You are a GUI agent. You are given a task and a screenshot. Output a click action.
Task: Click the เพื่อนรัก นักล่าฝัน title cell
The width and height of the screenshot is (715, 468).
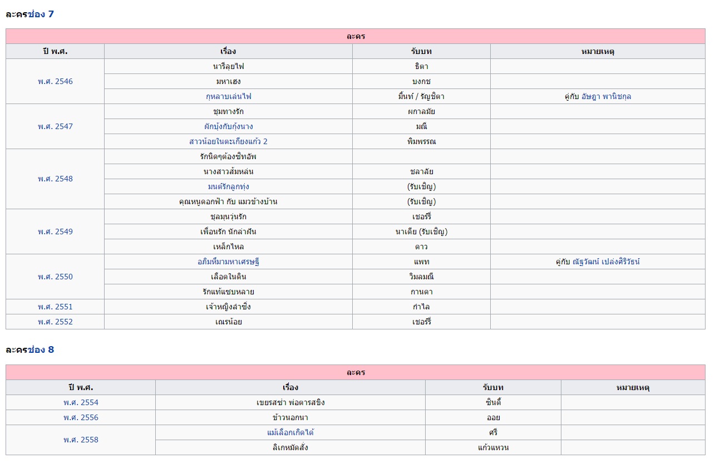pos(228,231)
